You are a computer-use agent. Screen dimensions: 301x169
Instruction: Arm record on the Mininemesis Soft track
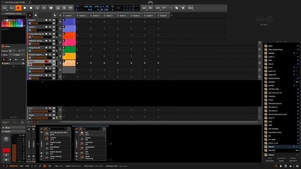46,69
